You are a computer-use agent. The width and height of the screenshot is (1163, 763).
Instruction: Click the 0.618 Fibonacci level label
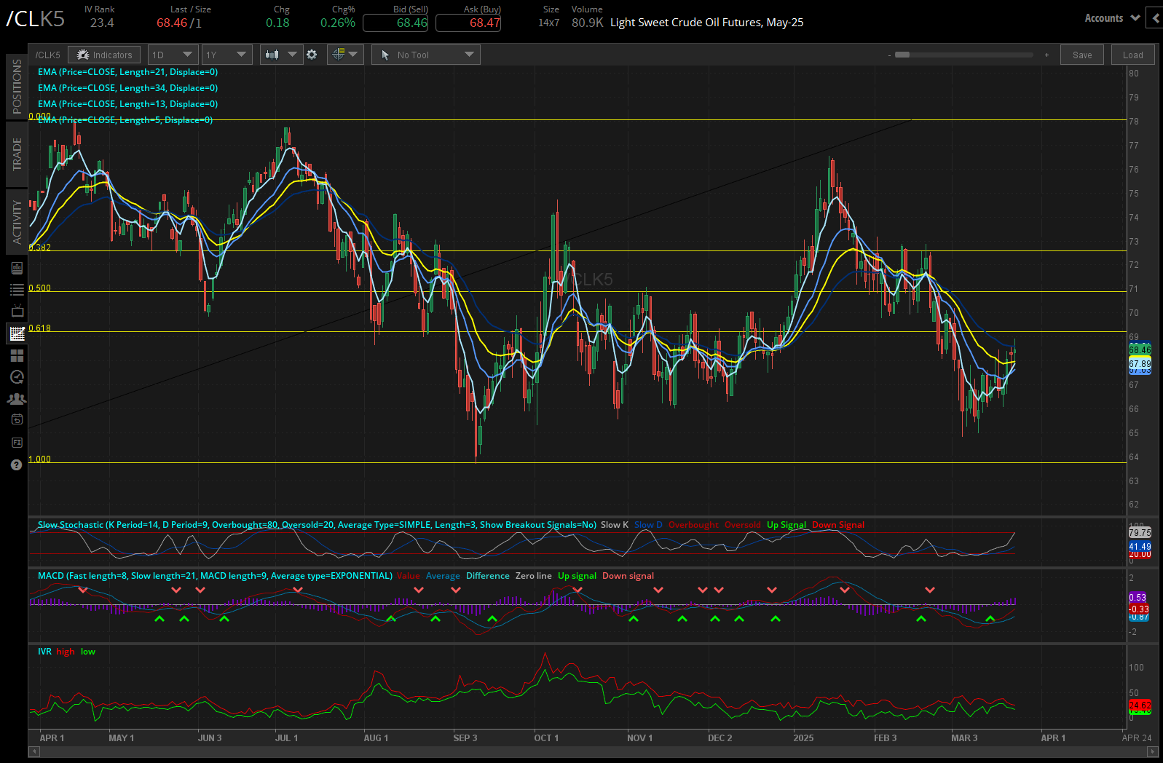40,328
